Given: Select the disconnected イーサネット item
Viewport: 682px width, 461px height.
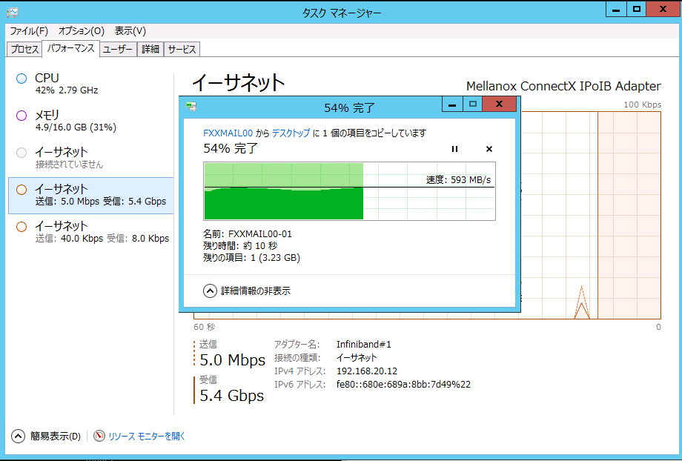Looking at the screenshot, I should click(91, 157).
